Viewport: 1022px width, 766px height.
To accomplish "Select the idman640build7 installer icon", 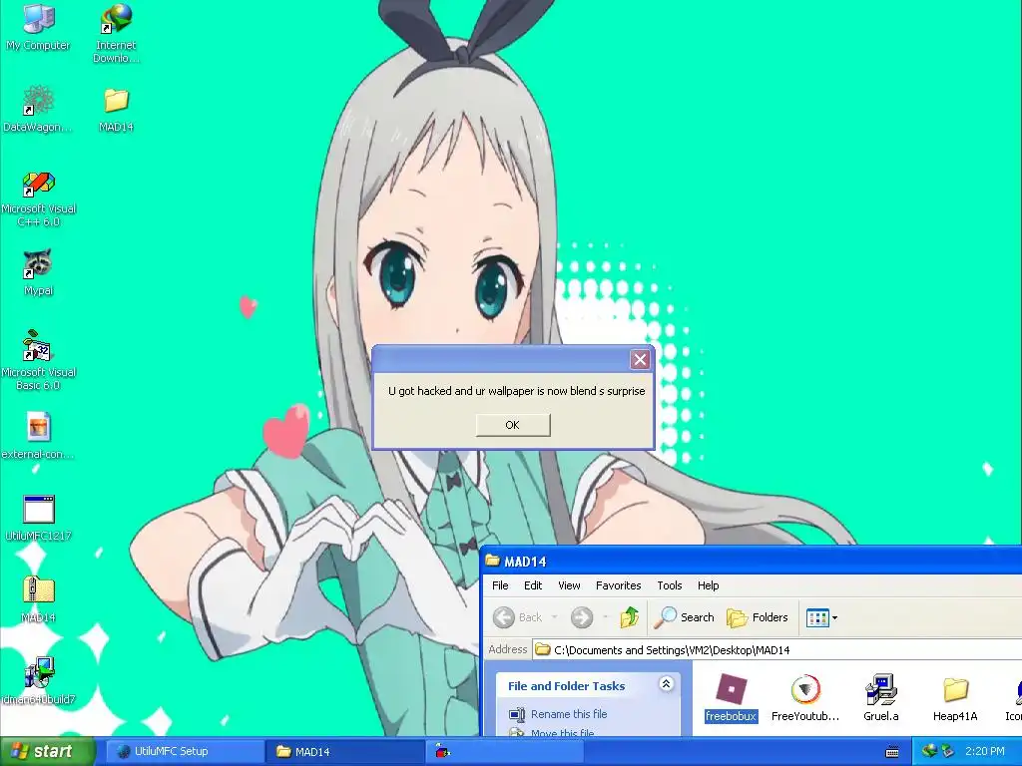I will (x=38, y=680).
